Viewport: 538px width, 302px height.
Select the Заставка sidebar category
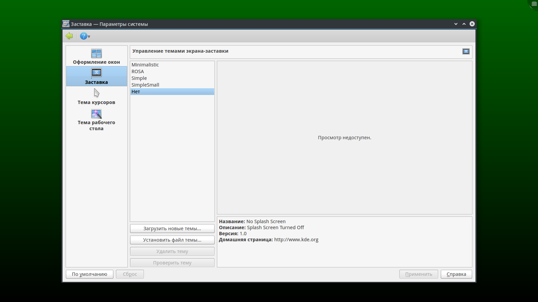(x=97, y=76)
